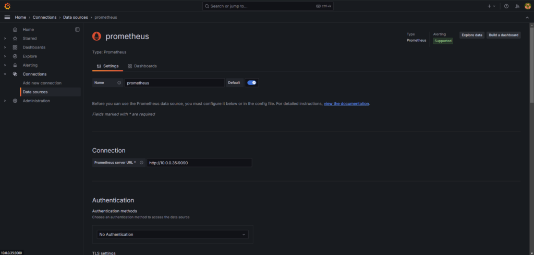The height and width of the screenshot is (255, 534).
Task: Click the Type: Prometheus subtitle text
Action: 110,53
